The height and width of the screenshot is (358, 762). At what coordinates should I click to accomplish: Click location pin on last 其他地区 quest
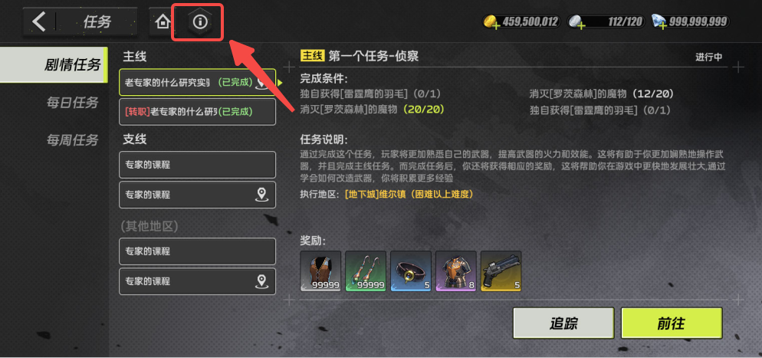click(262, 281)
